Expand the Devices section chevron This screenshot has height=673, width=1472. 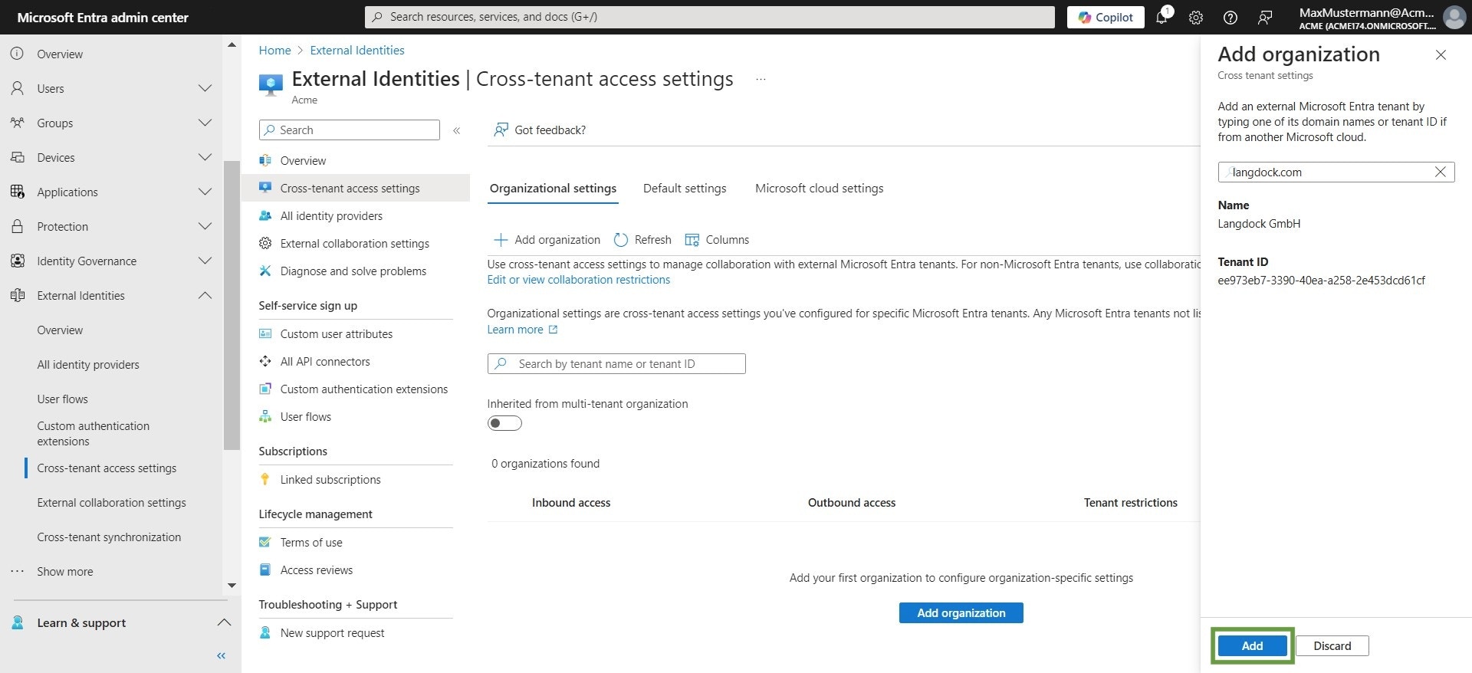tap(205, 157)
